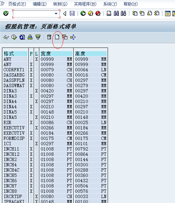Select EXECUTIV row with width 00266
The width and height of the screenshot is (175, 203).
(x=55, y=128)
